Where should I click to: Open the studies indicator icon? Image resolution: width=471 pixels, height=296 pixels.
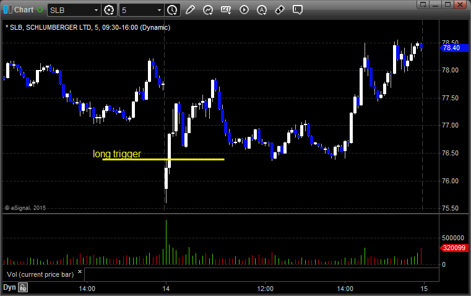point(208,10)
